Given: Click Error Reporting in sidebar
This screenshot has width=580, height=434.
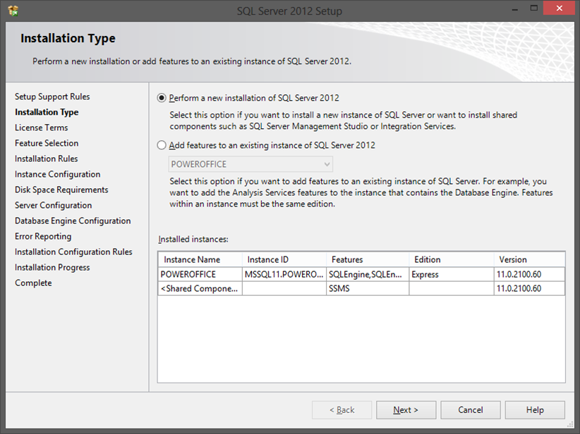Looking at the screenshot, I should (x=43, y=236).
